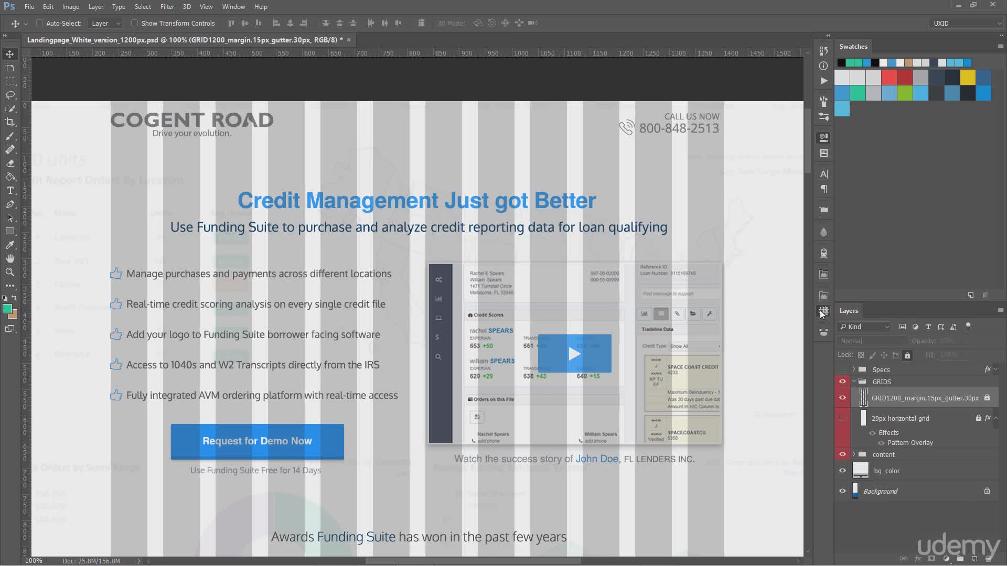Open the Edit Toolbar three-dots menu
Viewport: 1007px width, 566px height.
point(10,286)
